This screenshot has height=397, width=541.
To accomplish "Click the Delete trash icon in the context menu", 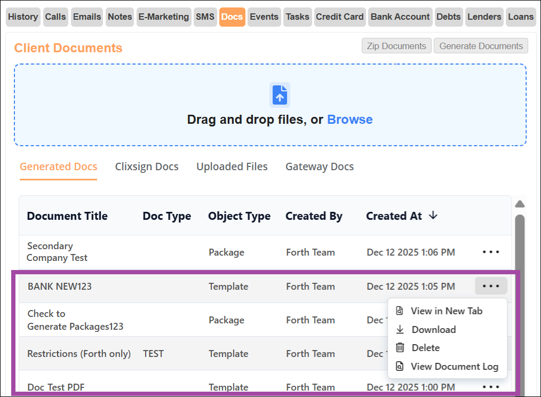I will pyautogui.click(x=400, y=347).
